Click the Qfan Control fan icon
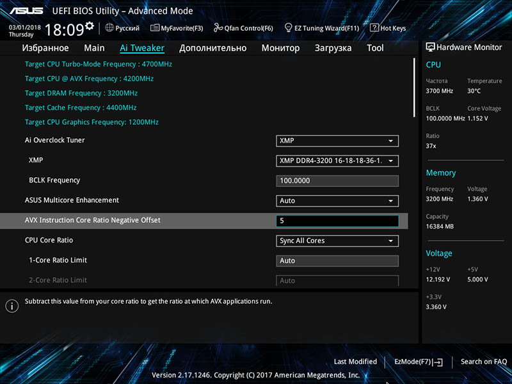The height and width of the screenshot is (384, 512). click(x=218, y=28)
